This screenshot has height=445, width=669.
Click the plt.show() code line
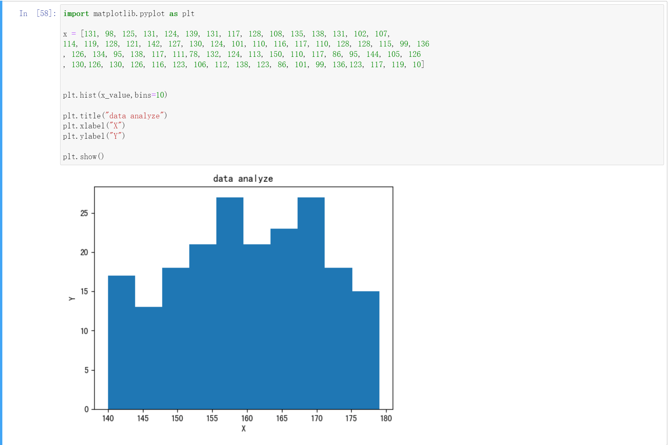(84, 157)
